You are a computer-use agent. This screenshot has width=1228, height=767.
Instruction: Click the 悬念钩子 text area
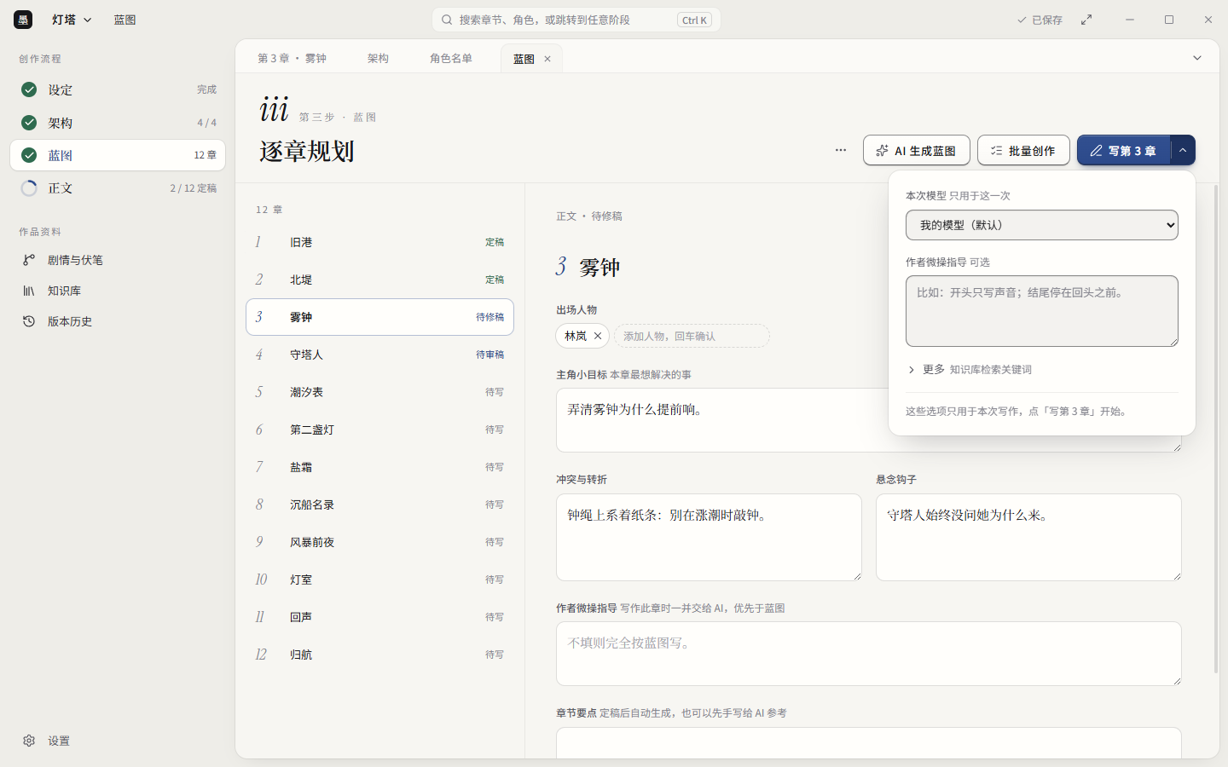(x=1028, y=537)
